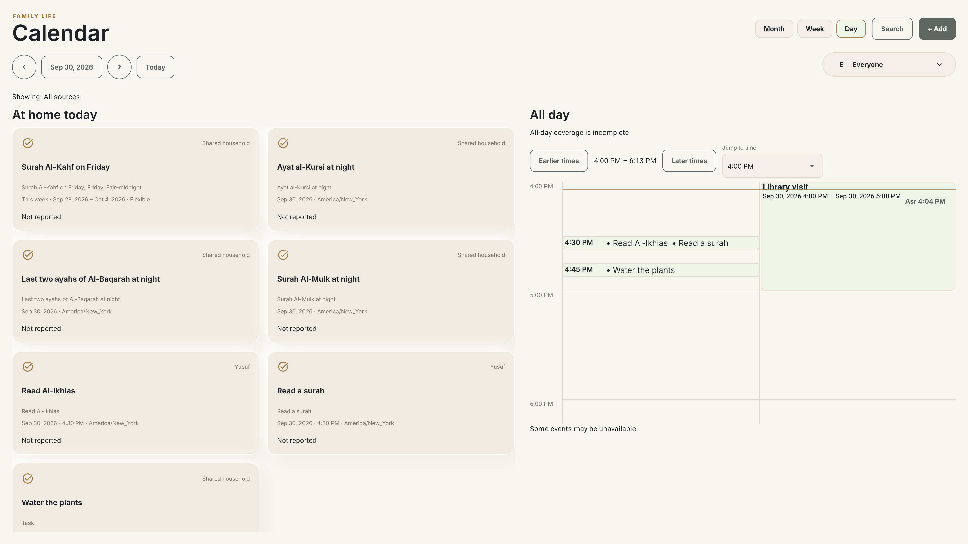The height and width of the screenshot is (544, 968).
Task: Open the Jump to time dropdown arrow
Action: click(x=812, y=166)
